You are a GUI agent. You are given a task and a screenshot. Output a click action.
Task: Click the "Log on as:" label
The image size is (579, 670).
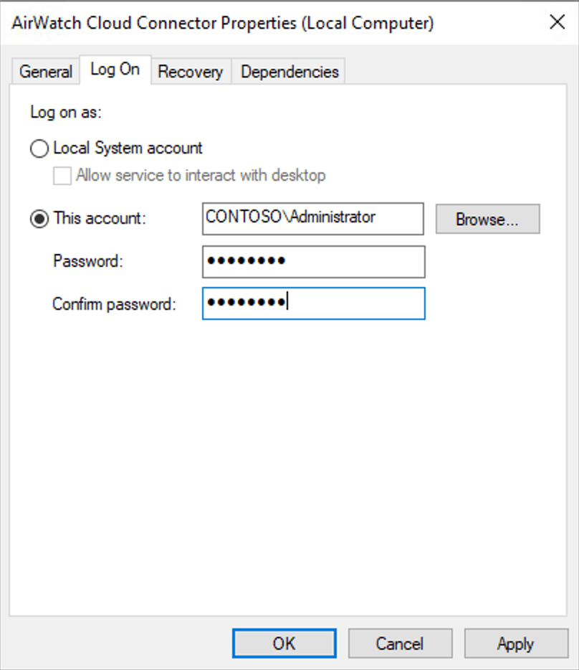click(66, 113)
